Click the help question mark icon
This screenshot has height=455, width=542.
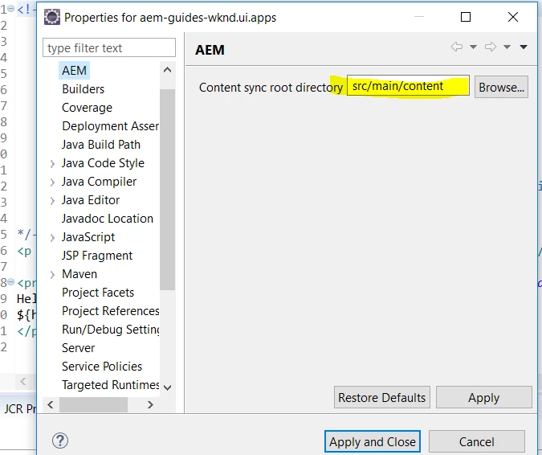coord(60,441)
